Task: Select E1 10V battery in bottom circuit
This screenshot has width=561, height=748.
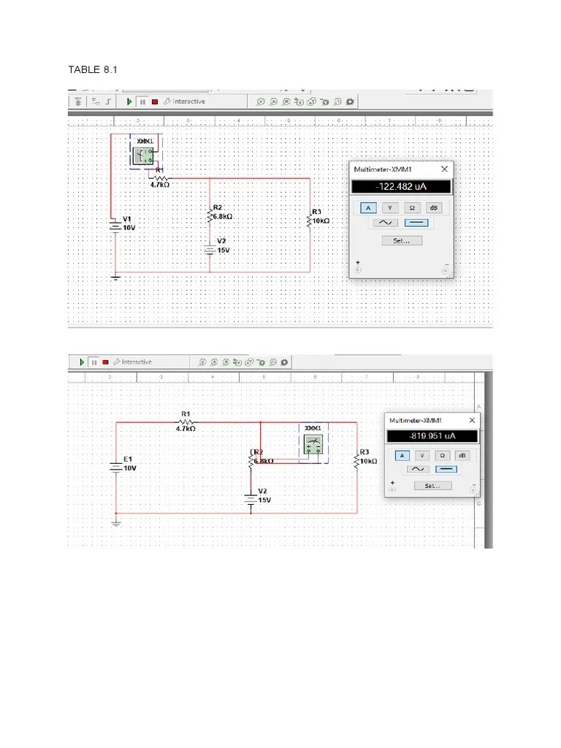Action: 116,467
